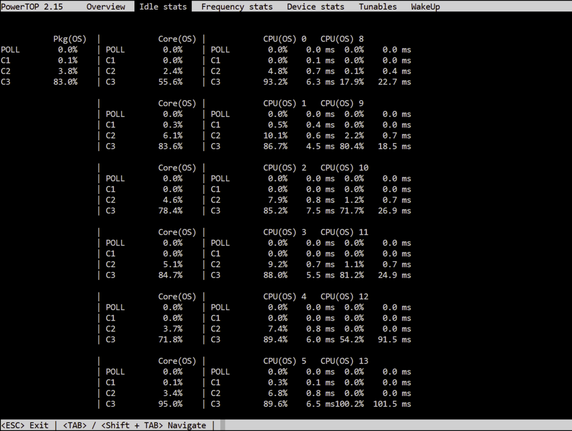Click CPU 12 C3 value 54.2%
Viewport: 572px width, 431px height.
pyautogui.click(x=352, y=339)
